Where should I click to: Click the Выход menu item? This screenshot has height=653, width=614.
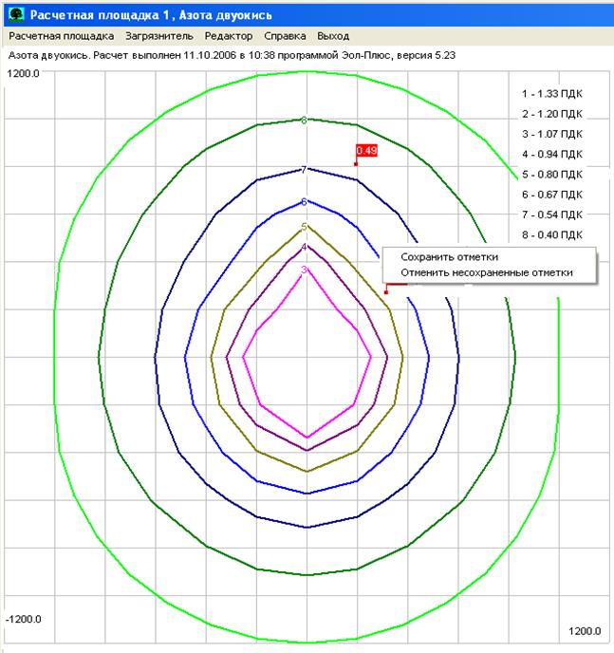pyautogui.click(x=333, y=36)
